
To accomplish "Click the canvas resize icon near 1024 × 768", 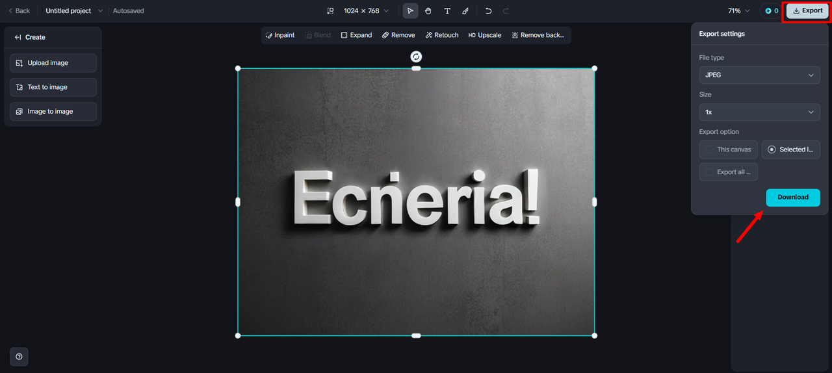I will (x=330, y=10).
